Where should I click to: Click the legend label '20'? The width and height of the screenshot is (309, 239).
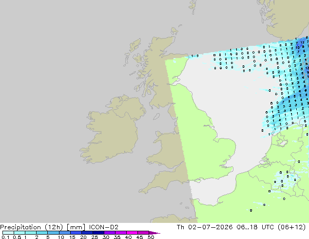[83, 237]
